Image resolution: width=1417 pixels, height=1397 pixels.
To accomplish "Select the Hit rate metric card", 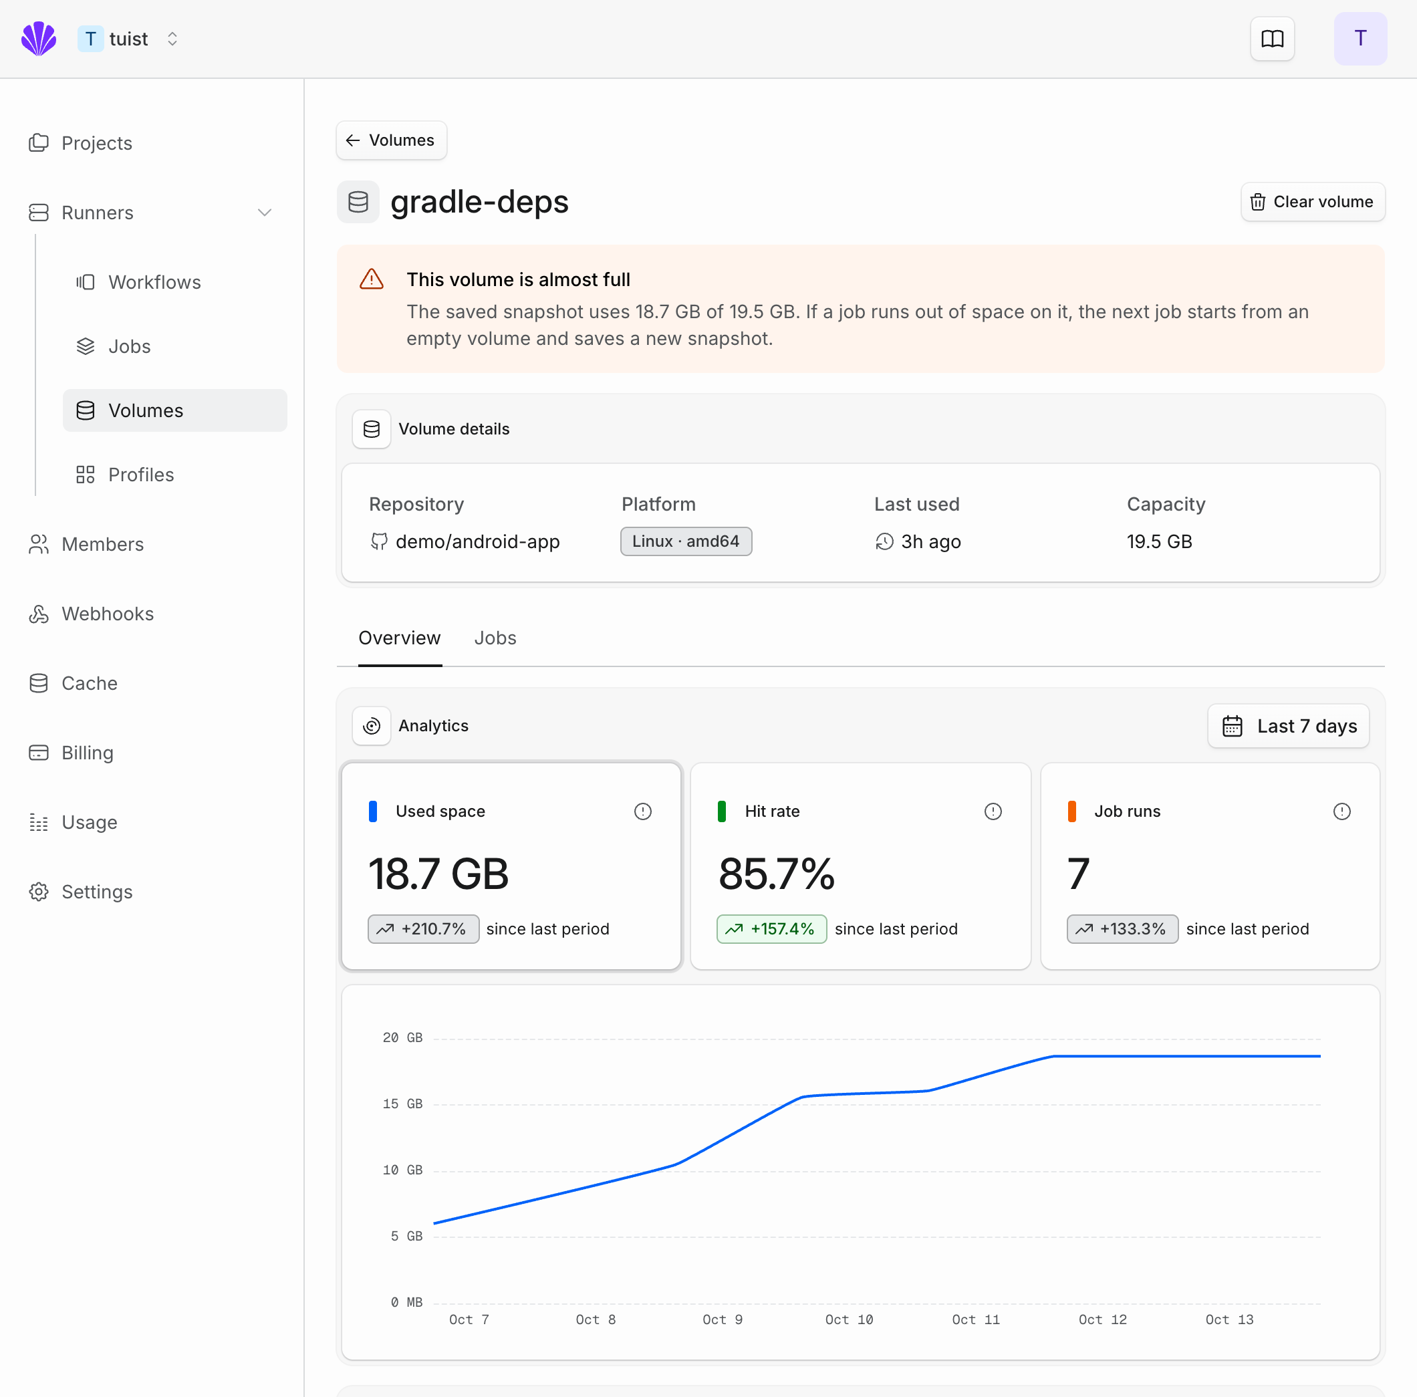I will click(x=860, y=866).
